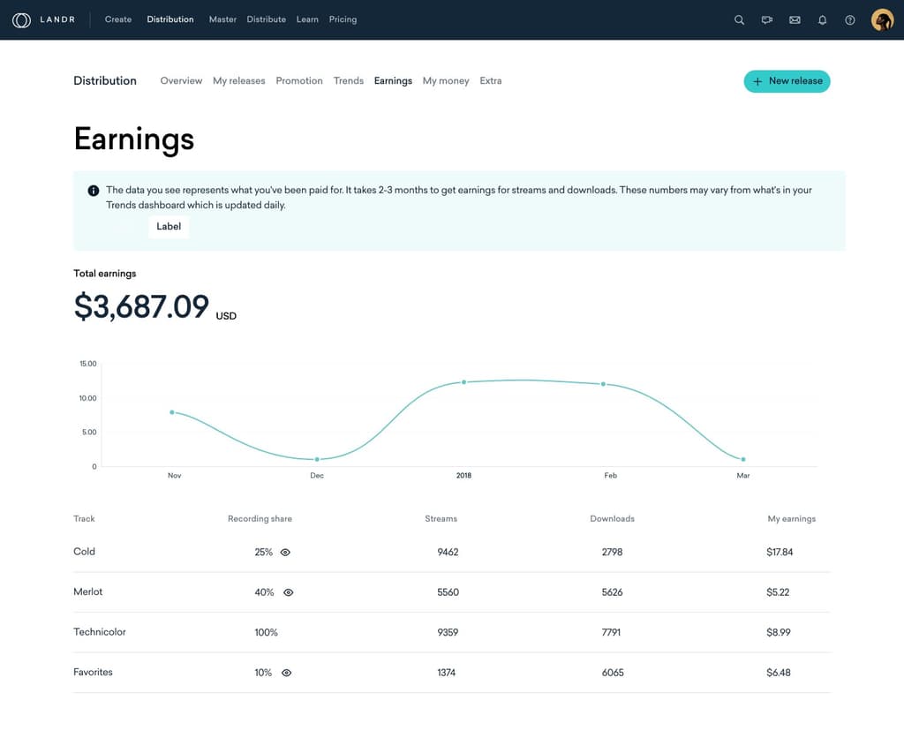Screen dimensions: 904x738
Task: Switch to the My money tab
Action: (446, 81)
